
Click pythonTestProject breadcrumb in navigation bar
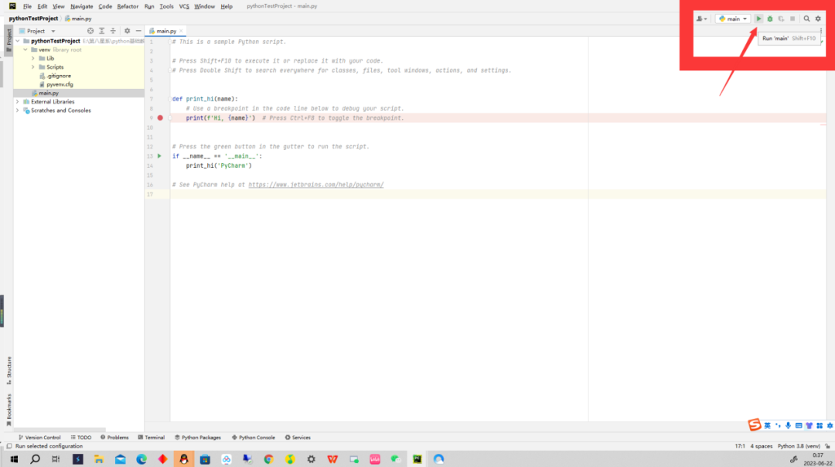pyautogui.click(x=33, y=19)
